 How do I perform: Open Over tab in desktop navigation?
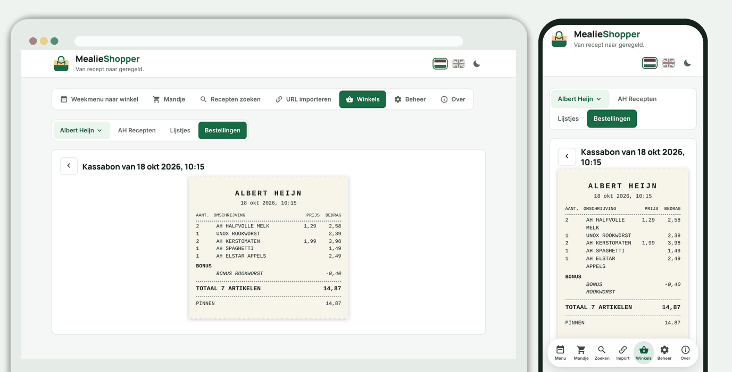tap(453, 99)
